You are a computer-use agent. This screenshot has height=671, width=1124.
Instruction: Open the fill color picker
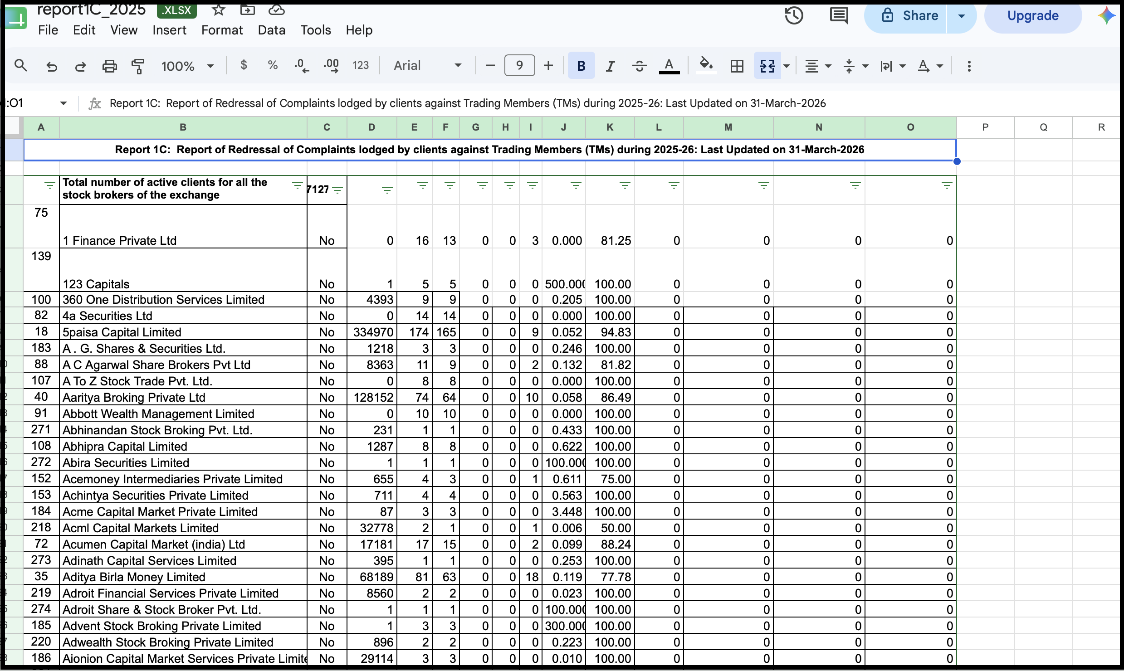[x=706, y=66]
